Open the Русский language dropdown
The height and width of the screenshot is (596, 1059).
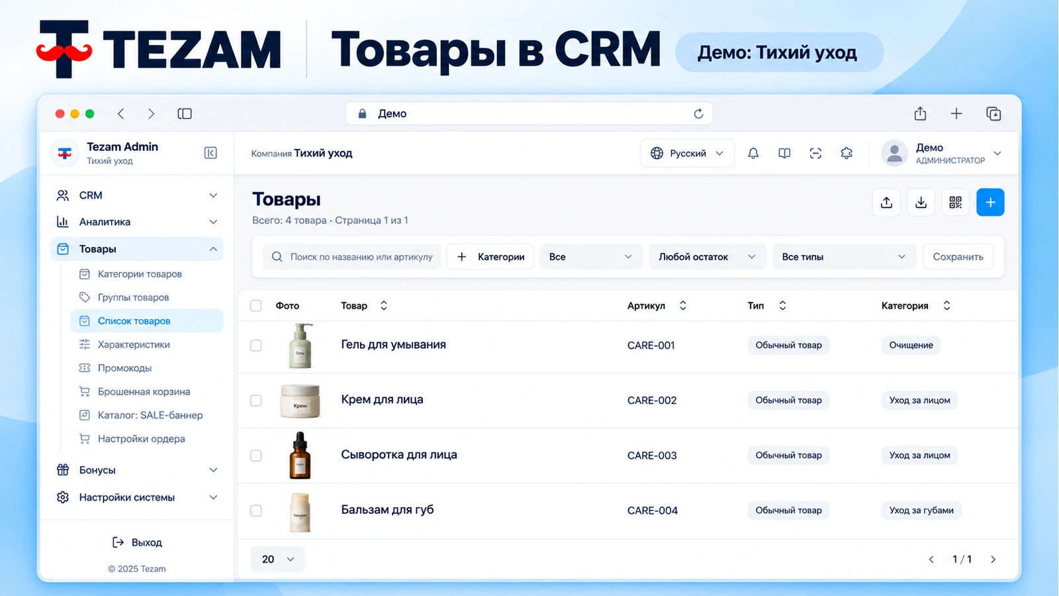687,153
